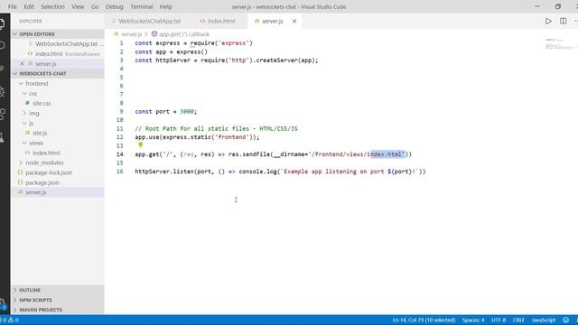578x325 pixels.
Task: Collapse the js folder
Action: 31,123
